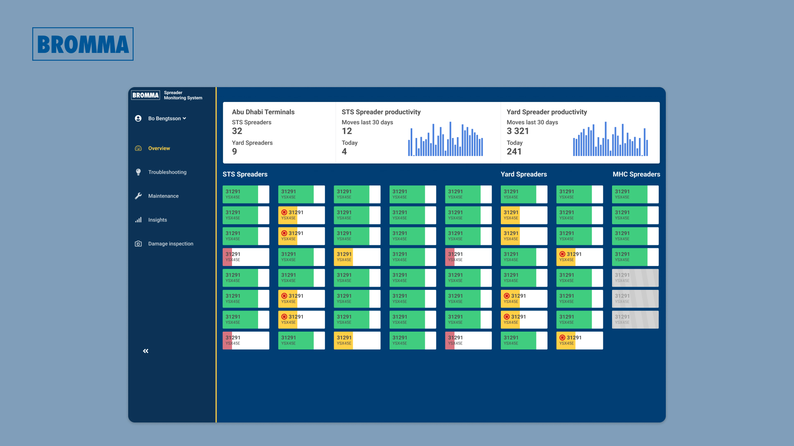Collapse the sidebar with the double chevron
Viewport: 794px width, 446px height.
coord(146,351)
